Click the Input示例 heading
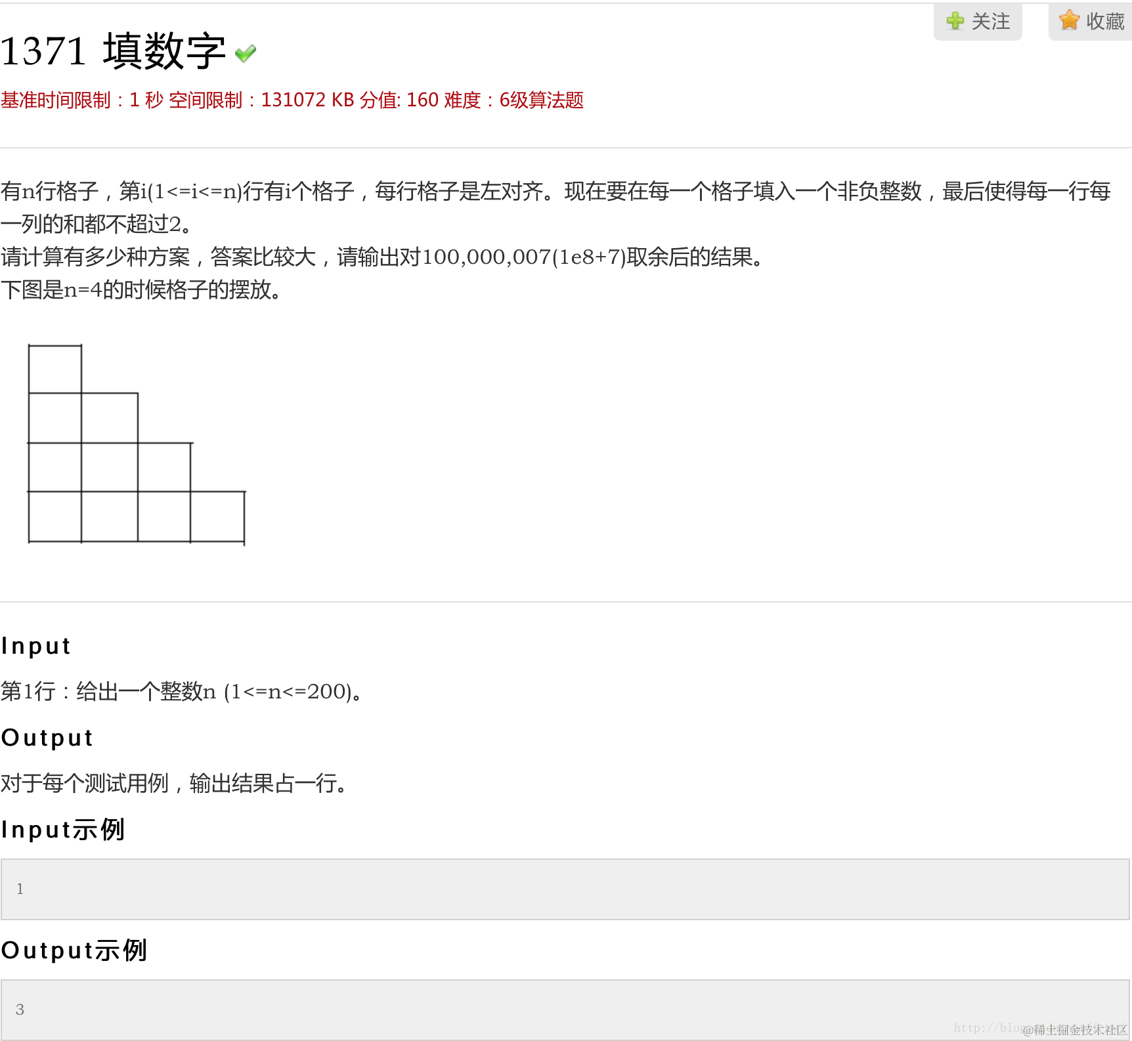The width and height of the screenshot is (1132, 1041). click(x=63, y=830)
